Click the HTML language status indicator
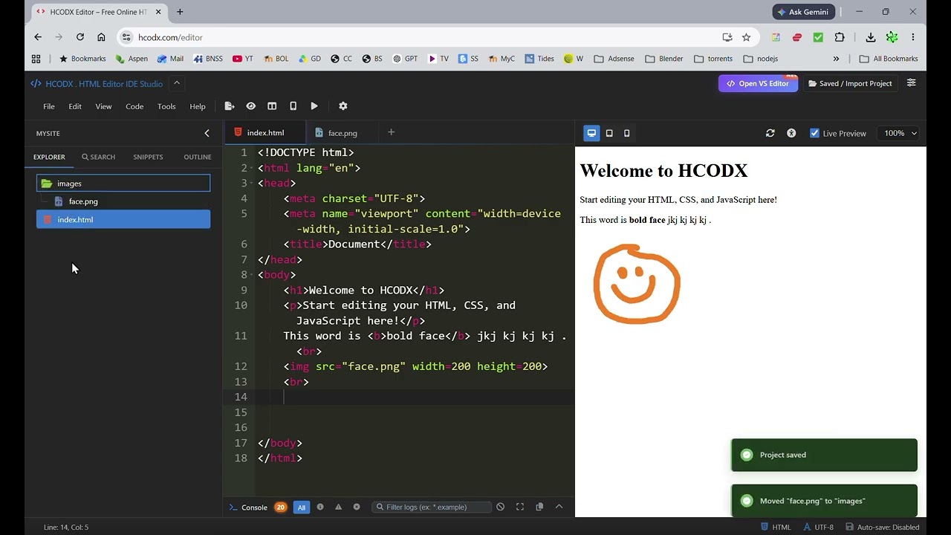Viewport: 951px width, 535px height. click(776, 528)
